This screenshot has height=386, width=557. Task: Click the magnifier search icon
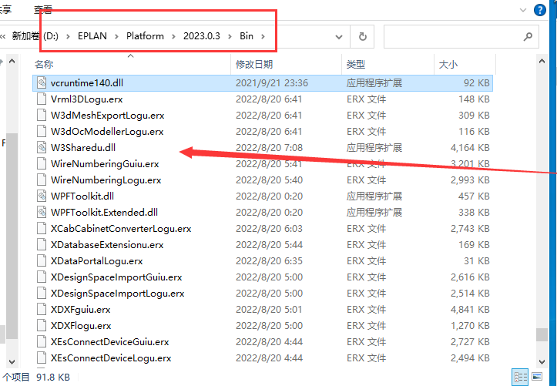pyautogui.click(x=528, y=36)
